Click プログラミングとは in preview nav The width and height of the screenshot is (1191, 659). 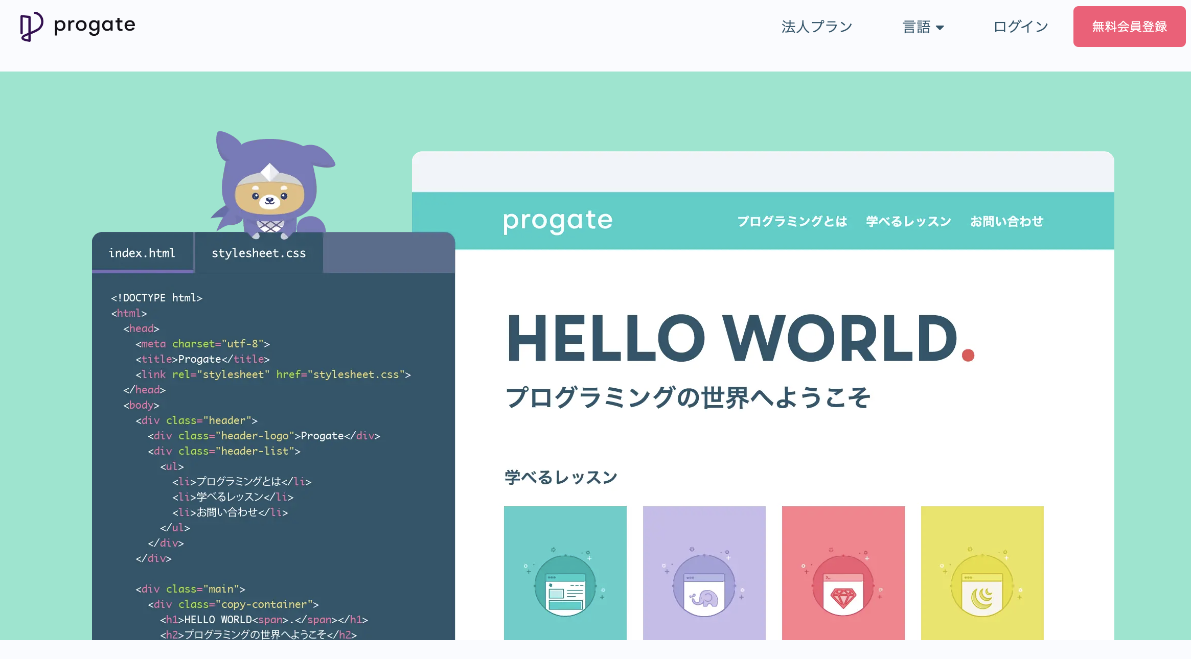(x=792, y=221)
